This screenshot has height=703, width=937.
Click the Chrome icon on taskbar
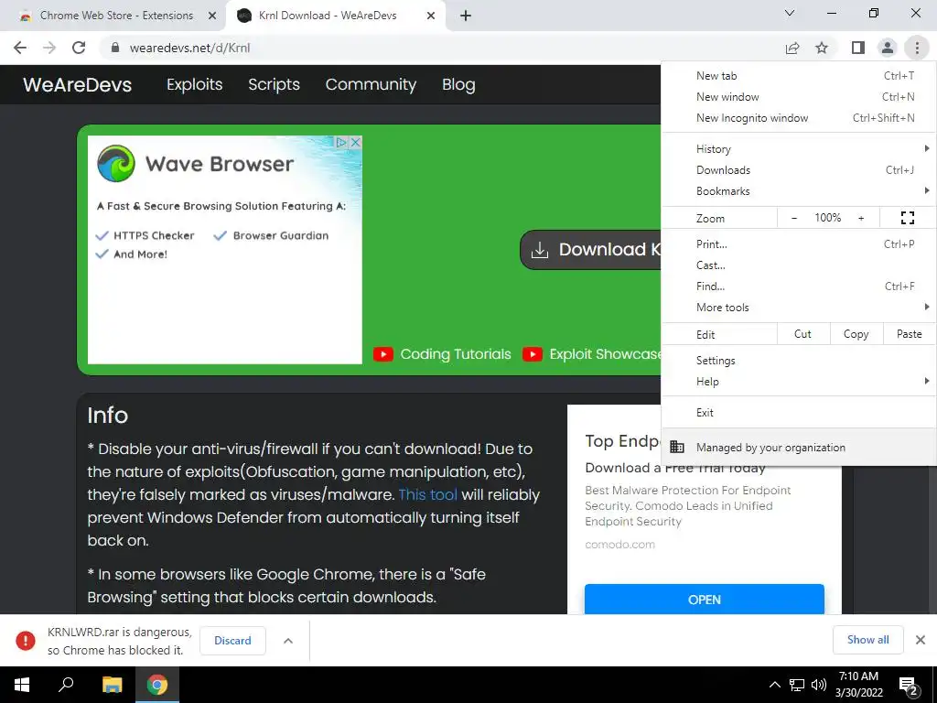coord(157,685)
